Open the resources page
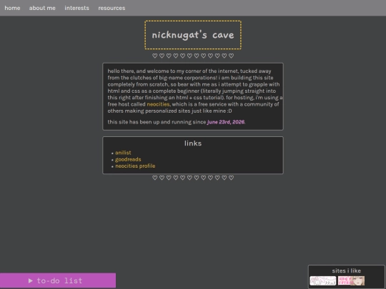 [x=112, y=8]
